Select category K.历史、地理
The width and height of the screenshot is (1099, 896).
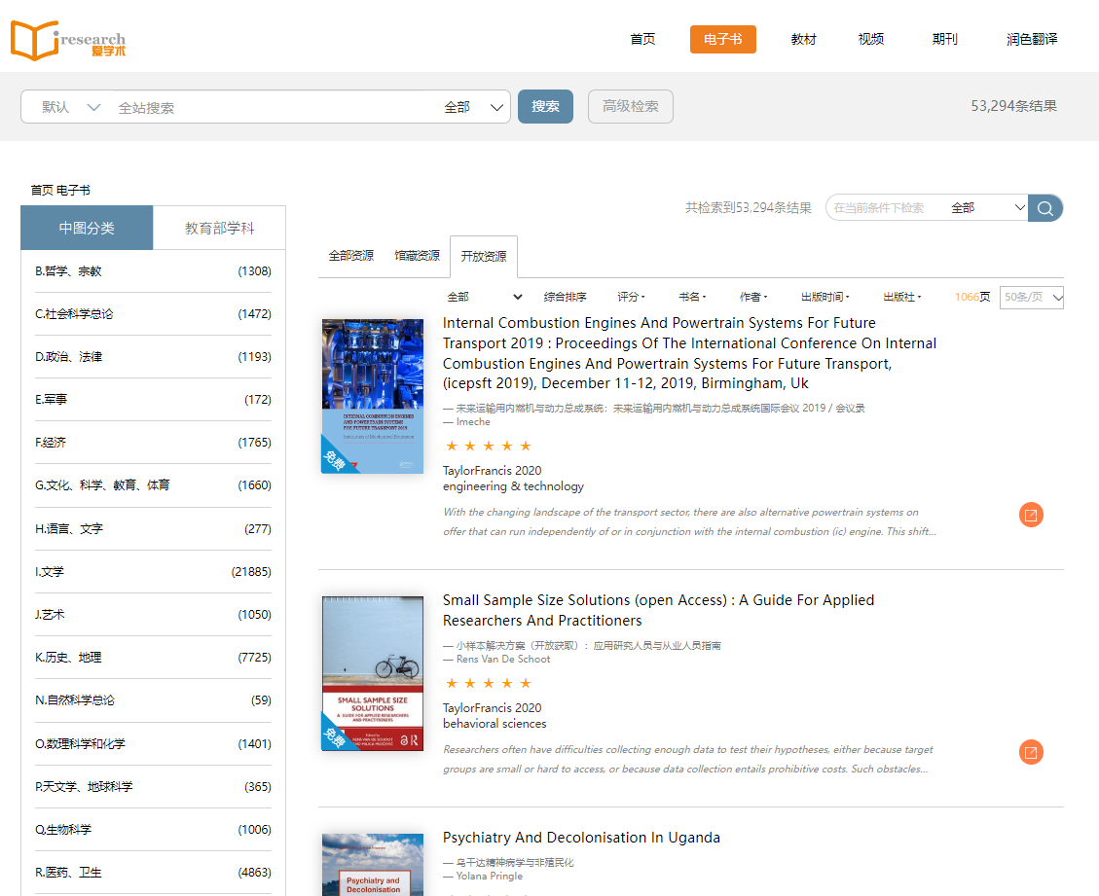[153, 657]
